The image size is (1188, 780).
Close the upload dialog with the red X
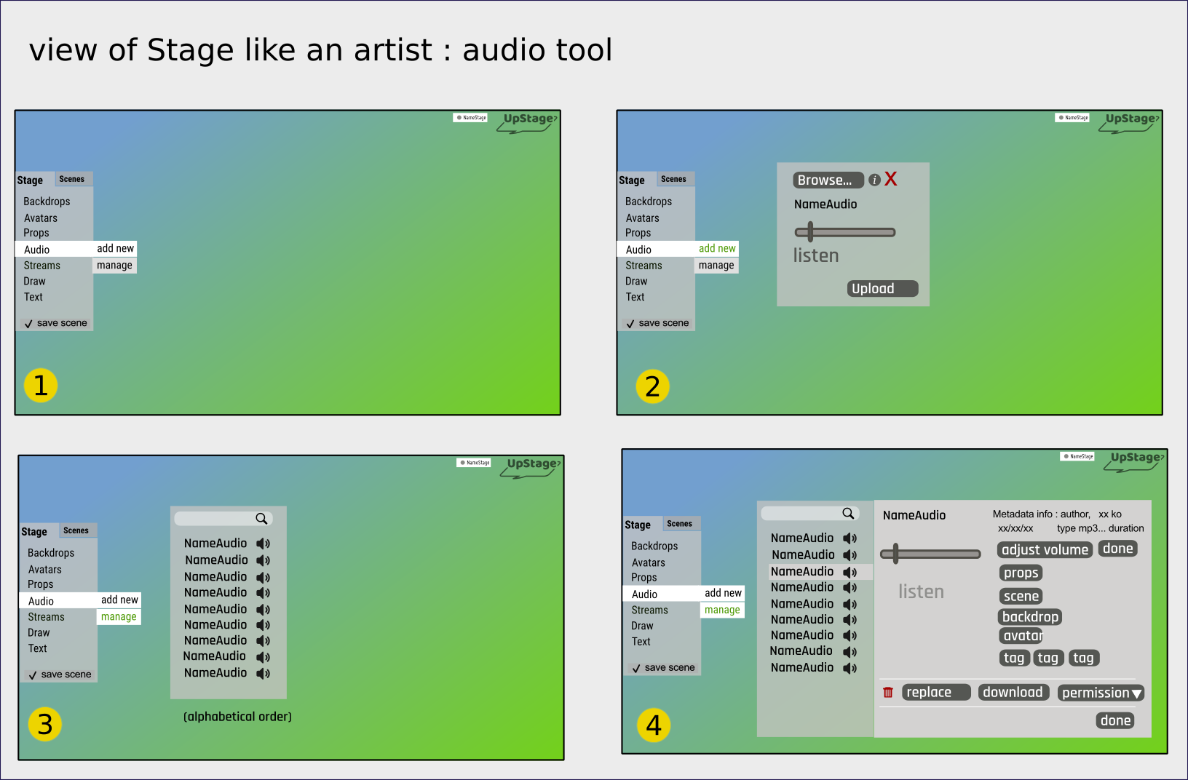pos(891,179)
